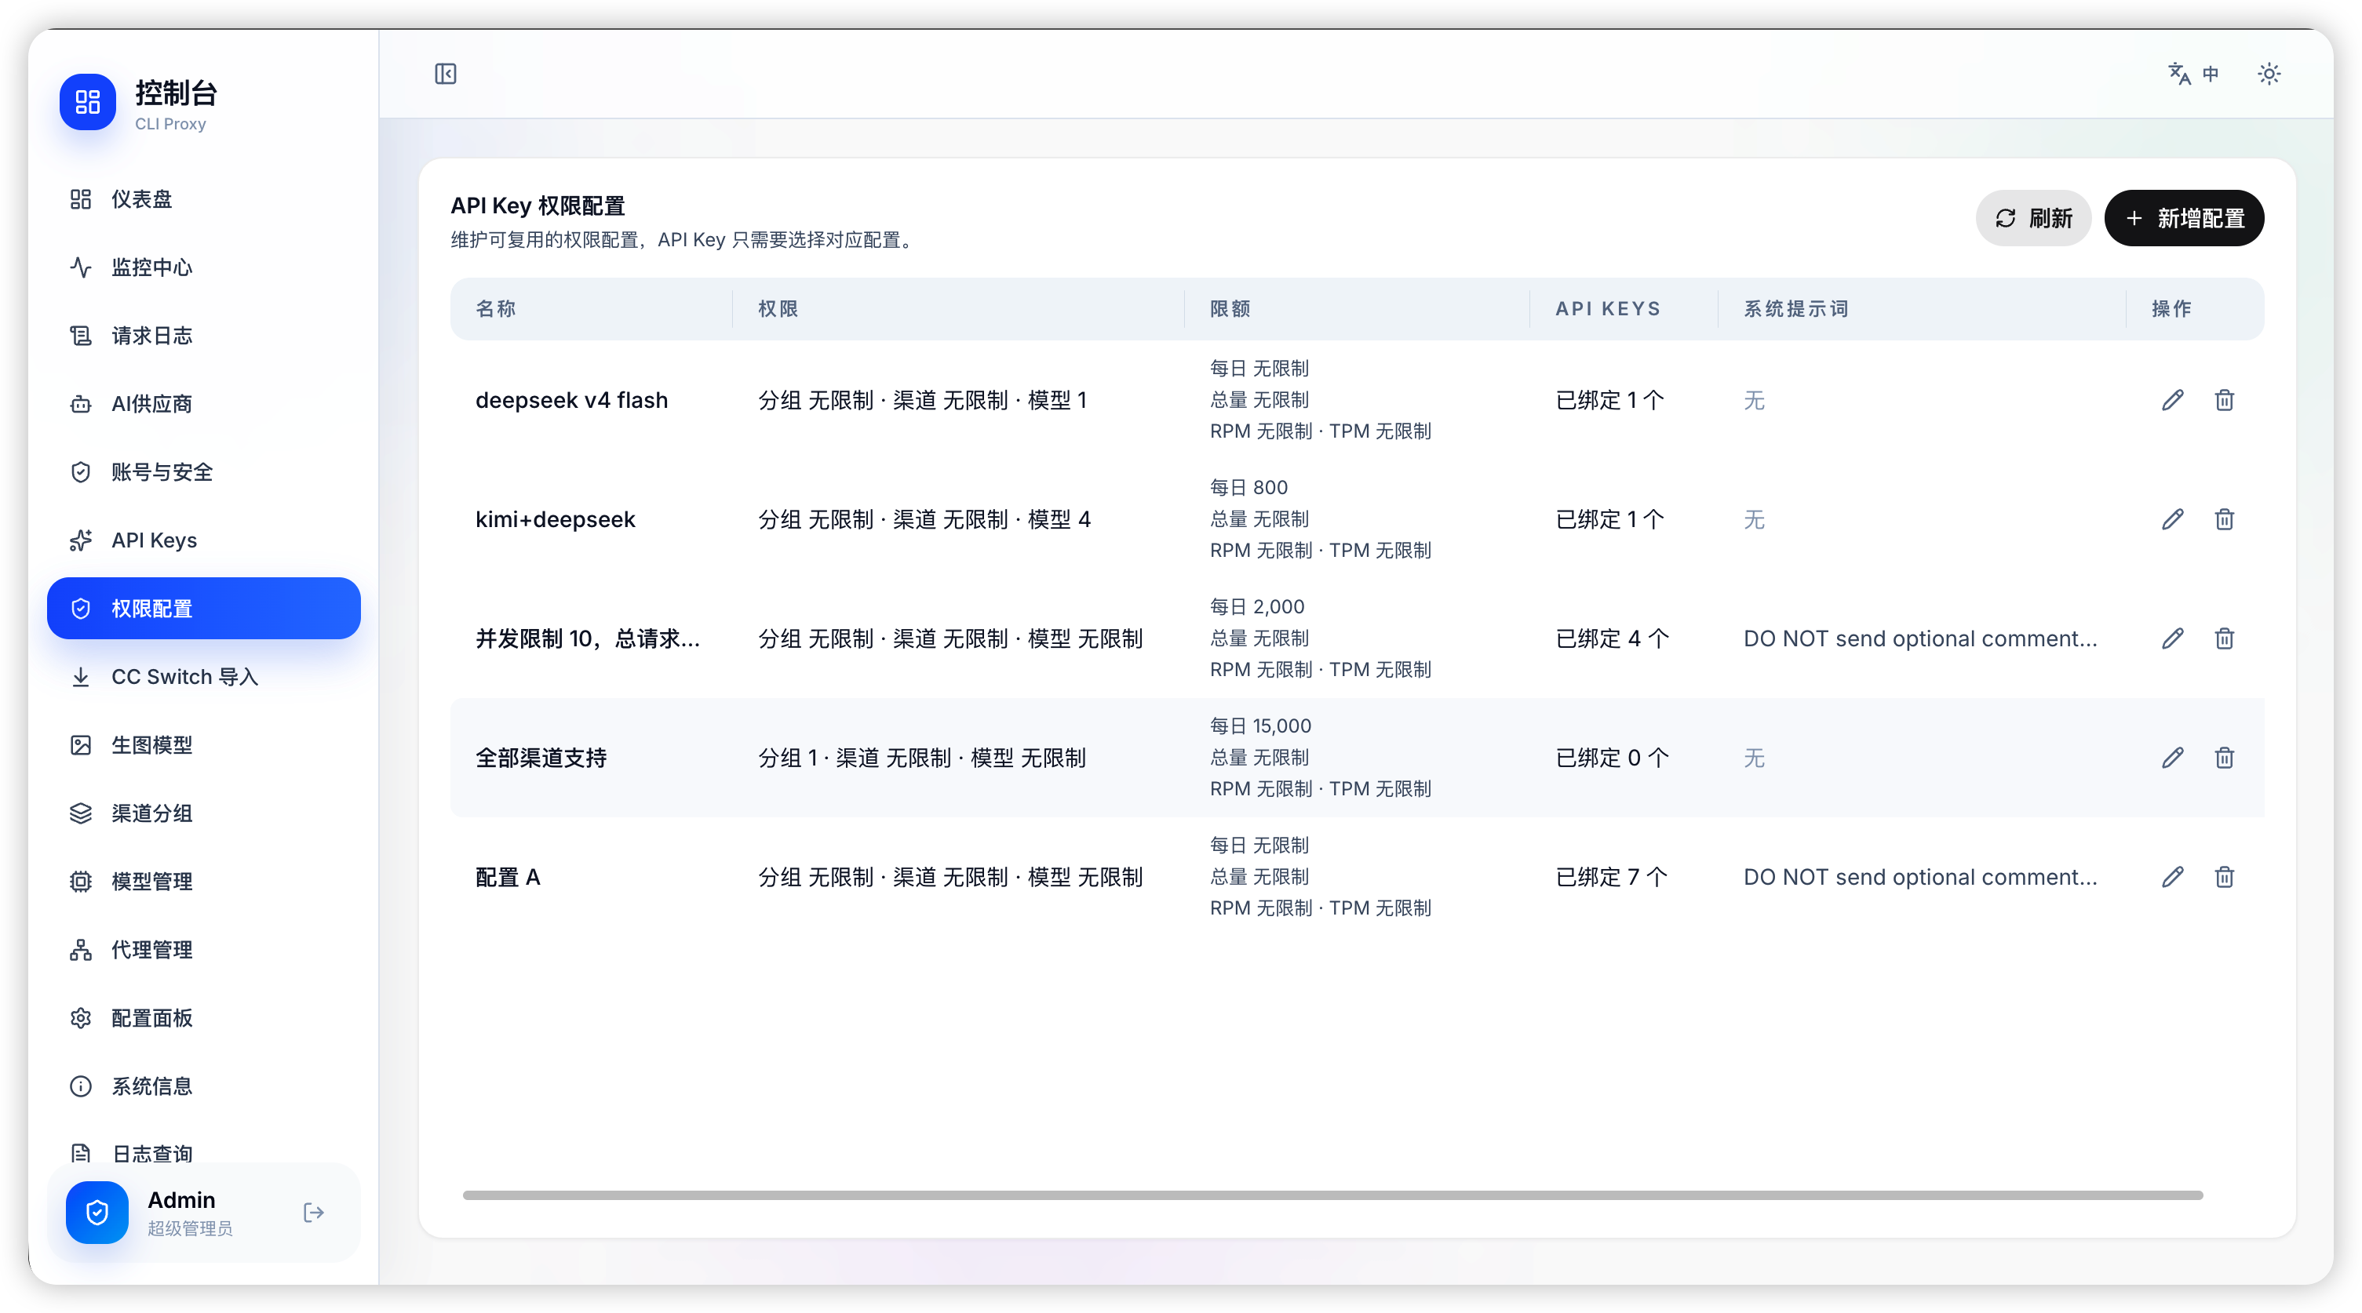
Task: Click kimi+deepseek 模型 4 permission text
Action: (x=924, y=519)
